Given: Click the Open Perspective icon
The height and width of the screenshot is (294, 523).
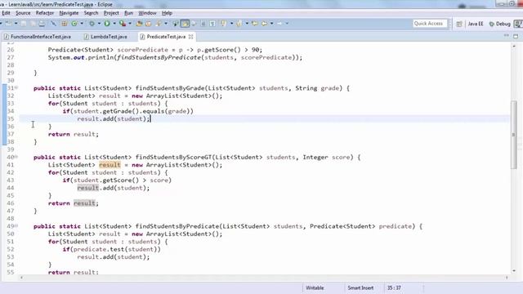Looking at the screenshot, I should point(459,24).
